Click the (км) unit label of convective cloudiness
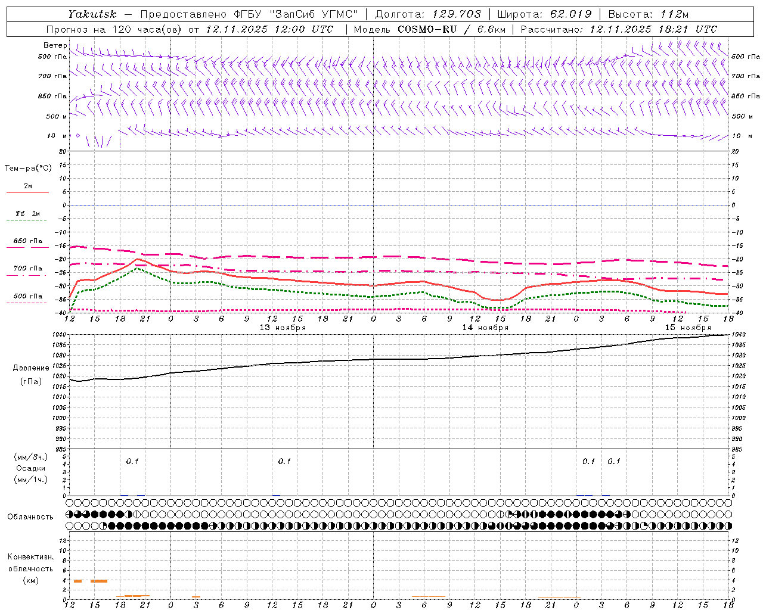Viewport: 763px width, 610px height. (30, 580)
